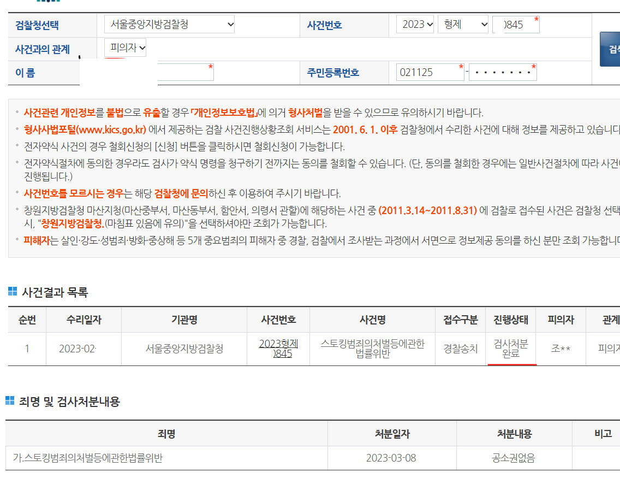Click blue grid icon beside 죄명 및 검사처분내용

tap(10, 401)
